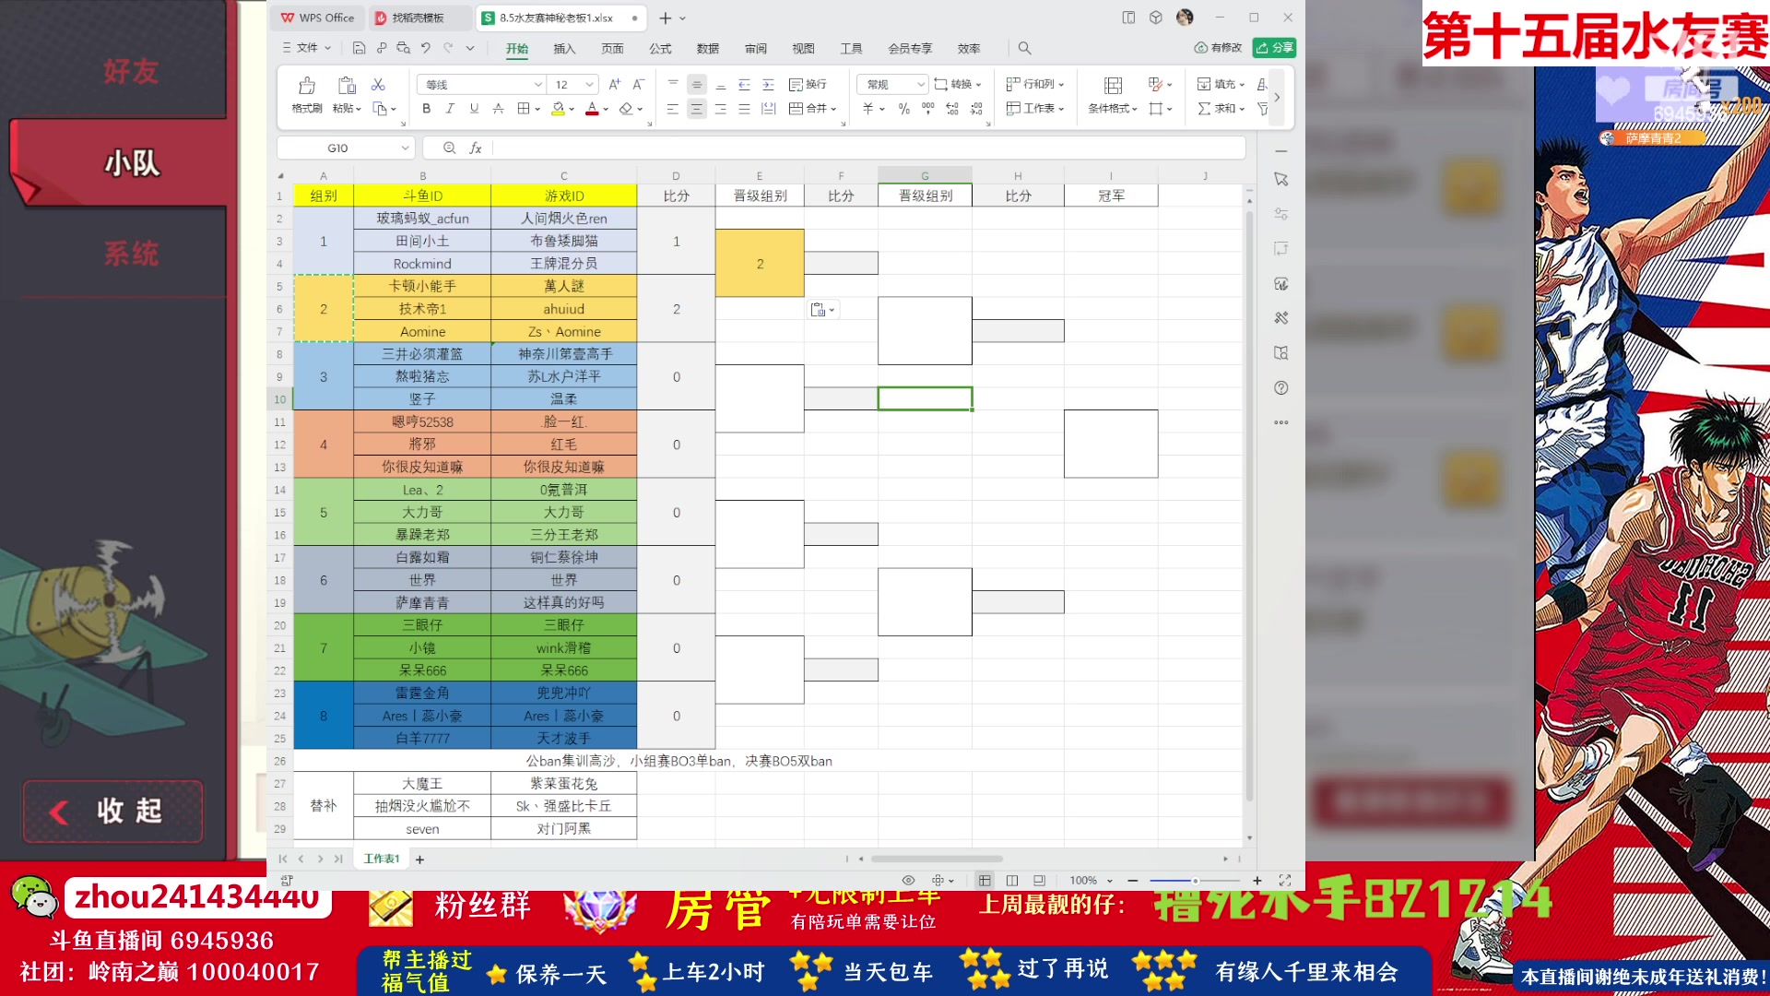1770x996 pixels.
Task: Click the help question-mark icon in the right sidebar
Action: [1281, 388]
